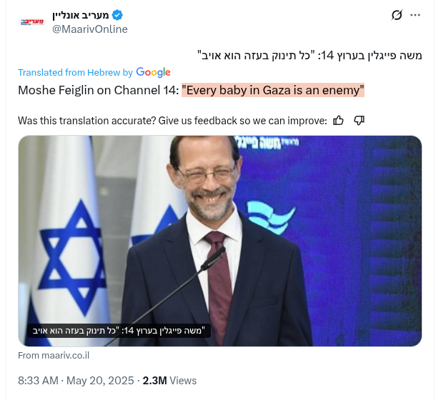
Task: Click "Moshe Feiglin on Channel 14" translated text
Action: pos(97,91)
